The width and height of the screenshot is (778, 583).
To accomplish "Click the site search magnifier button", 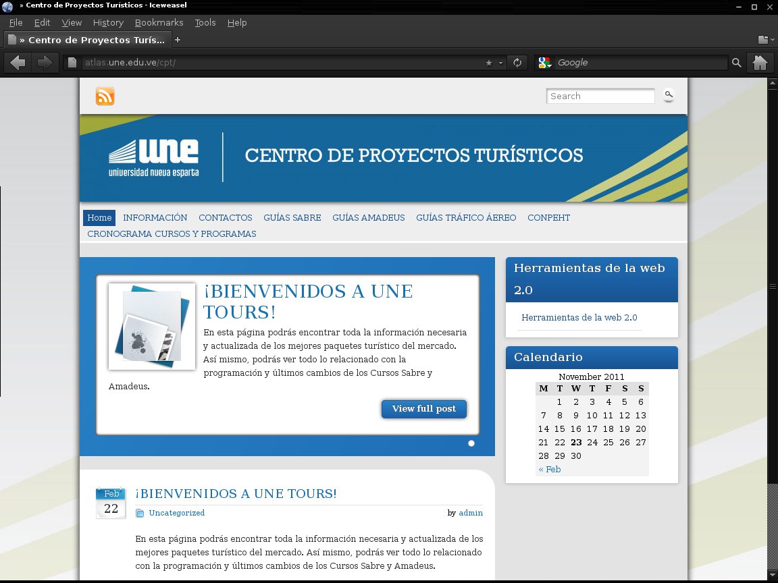I will click(x=669, y=94).
